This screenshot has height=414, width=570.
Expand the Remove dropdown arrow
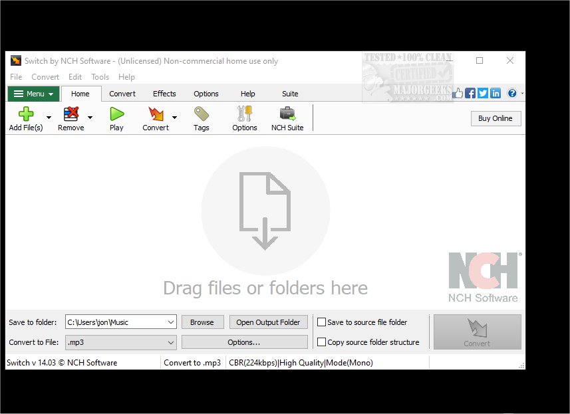tap(90, 118)
